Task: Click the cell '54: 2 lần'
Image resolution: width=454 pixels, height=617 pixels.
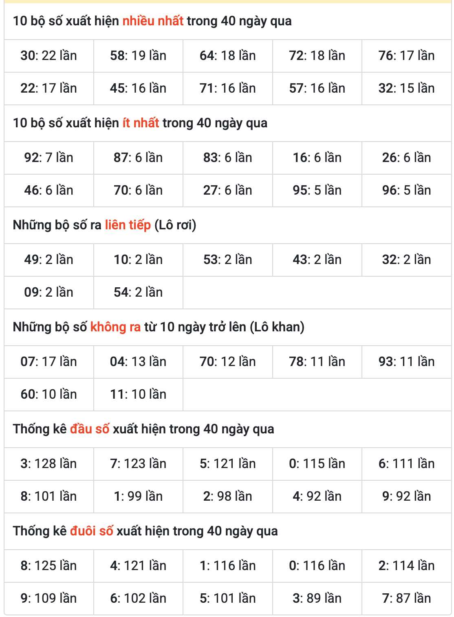Action: tap(138, 293)
